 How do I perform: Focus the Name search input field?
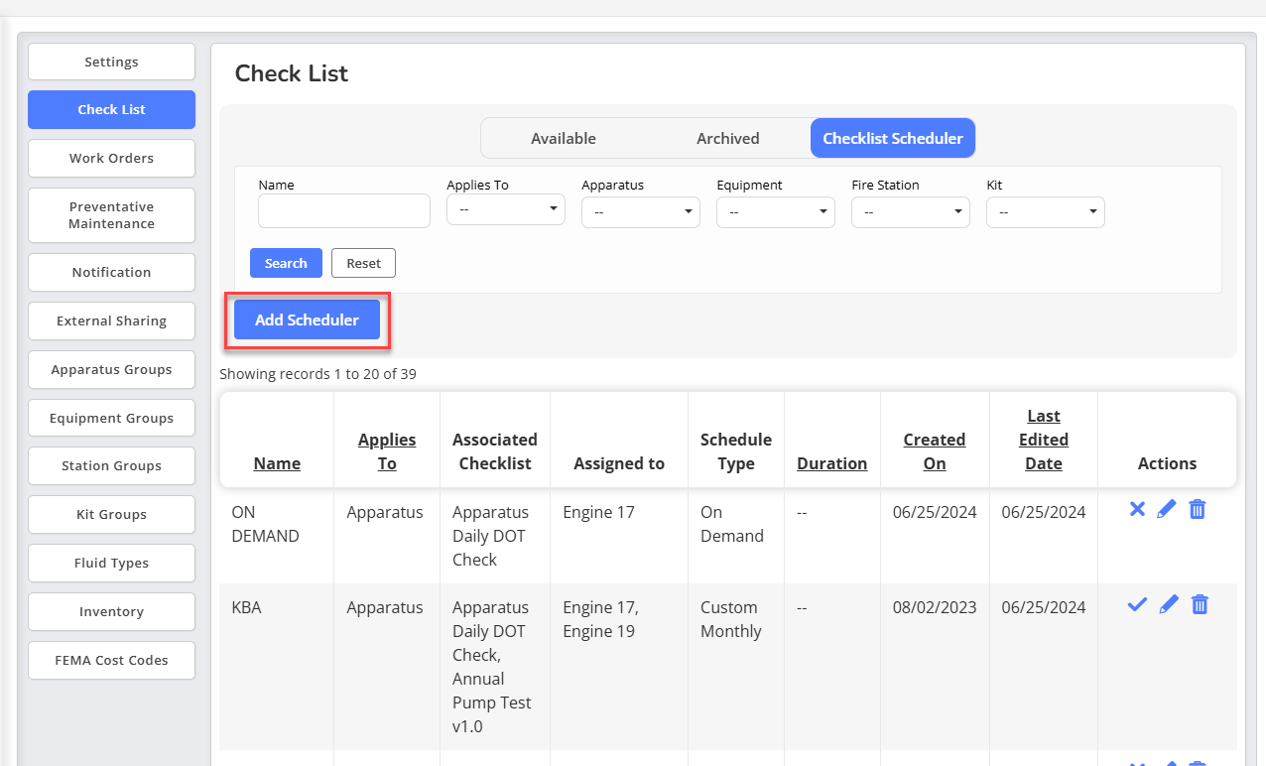(x=344, y=211)
